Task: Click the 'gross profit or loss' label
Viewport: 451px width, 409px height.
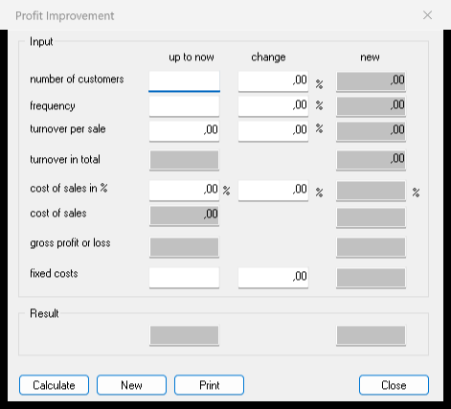Action: point(70,243)
